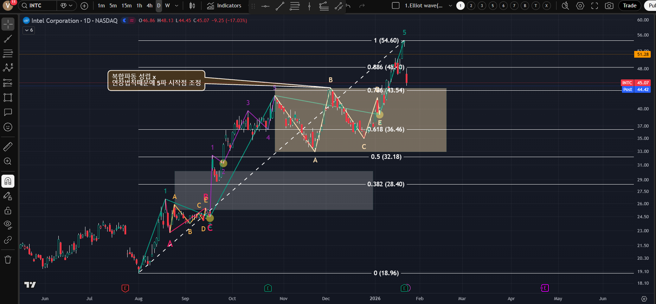Switch to the W weekly timeframe
Viewport: 656px width, 304px height.
pyautogui.click(x=167, y=6)
